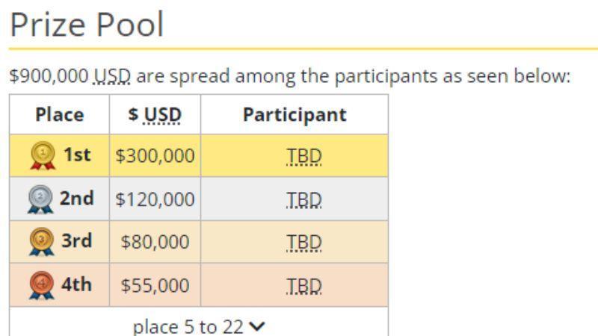The height and width of the screenshot is (336, 598).
Task: Click TBD in the 1st place row
Action: 304,156
